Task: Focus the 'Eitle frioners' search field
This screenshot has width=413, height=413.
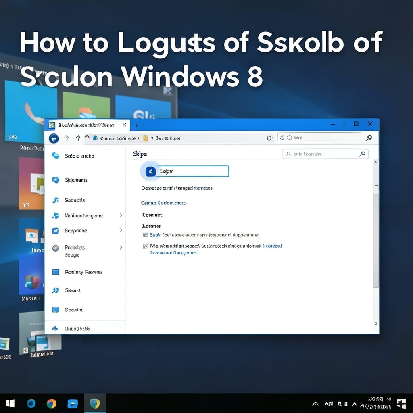Action: [x=325, y=154]
